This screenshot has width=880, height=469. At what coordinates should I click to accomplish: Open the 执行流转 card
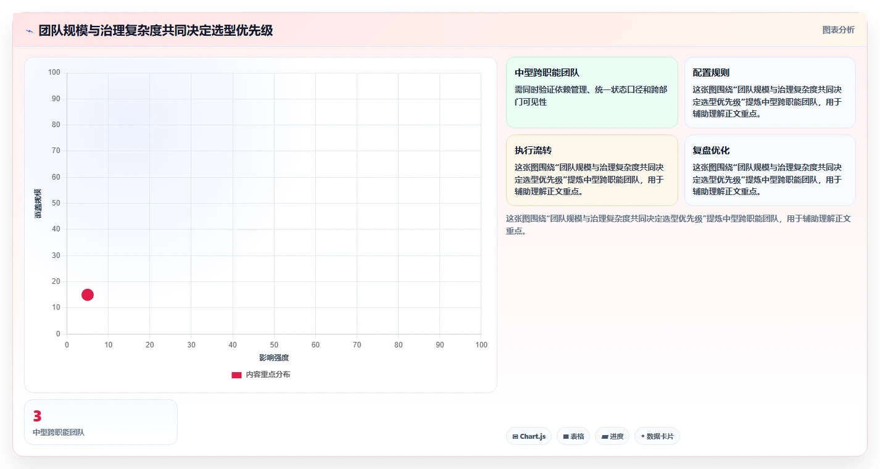592,170
